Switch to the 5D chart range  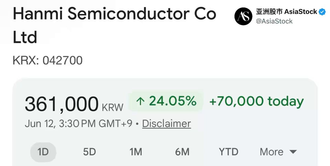point(89,152)
